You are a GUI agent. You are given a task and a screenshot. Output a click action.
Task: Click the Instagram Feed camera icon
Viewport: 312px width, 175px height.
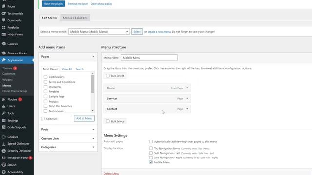[x=4, y=157]
